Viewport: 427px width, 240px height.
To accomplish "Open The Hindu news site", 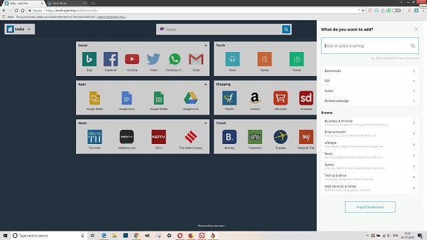I will pyautogui.click(x=95, y=137).
